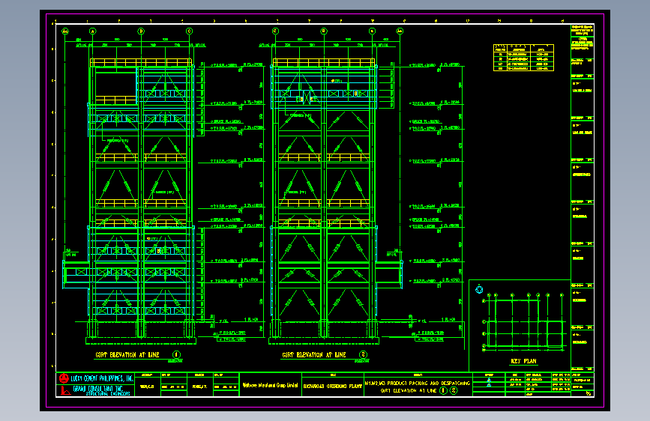Click the 'LUCKY CEMENT PHILIPPINES, INC.' text
This screenshot has height=421, width=650.
(102, 378)
